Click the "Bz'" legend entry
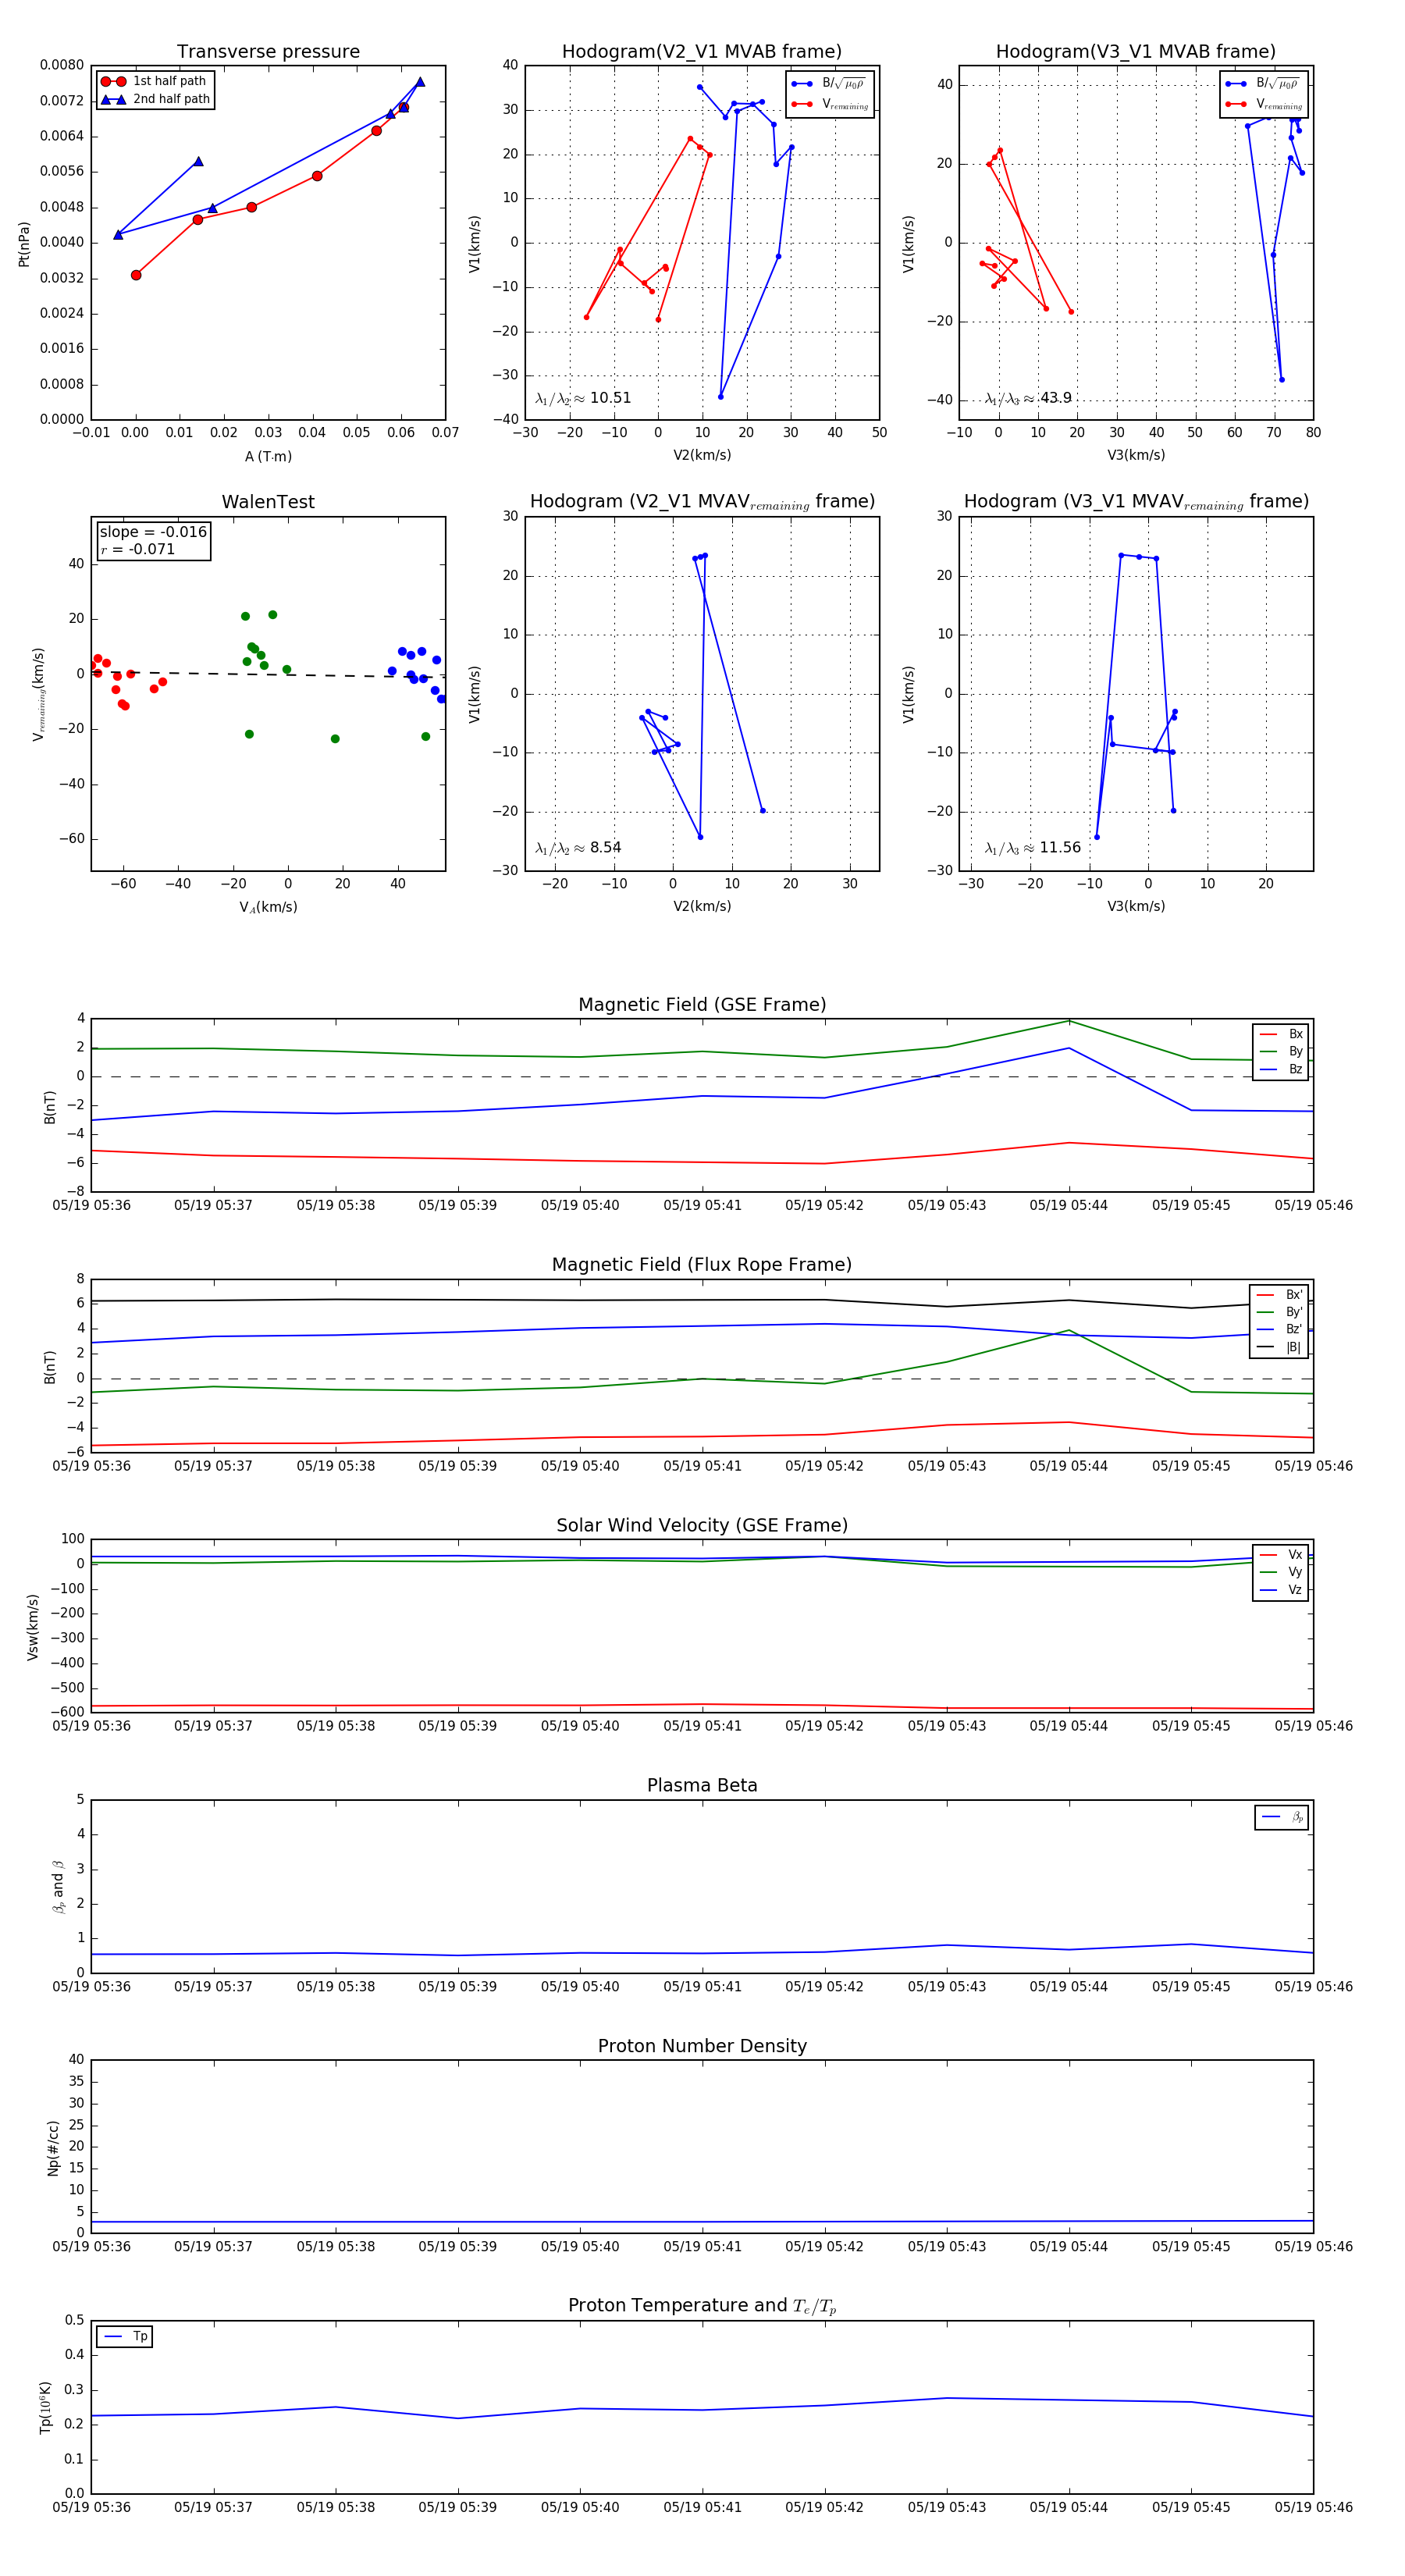This screenshot has height=2576, width=1405. 1280,1329
